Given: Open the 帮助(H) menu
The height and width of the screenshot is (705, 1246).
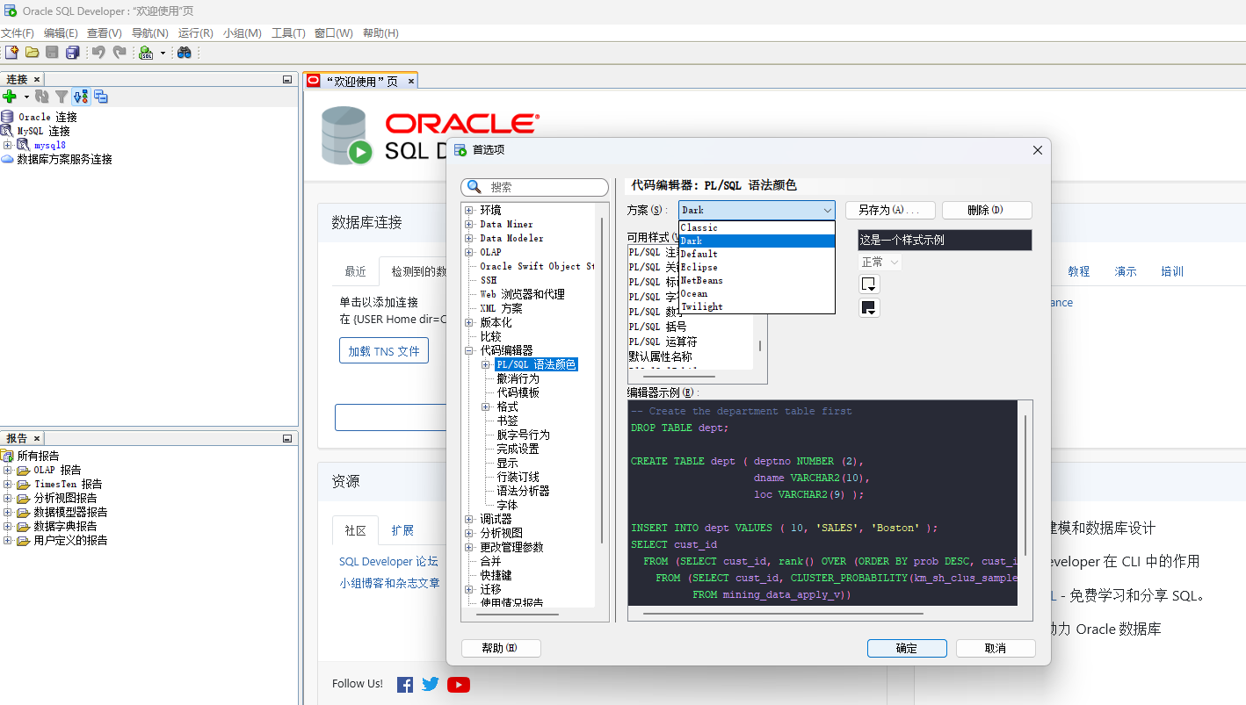Looking at the screenshot, I should [380, 32].
